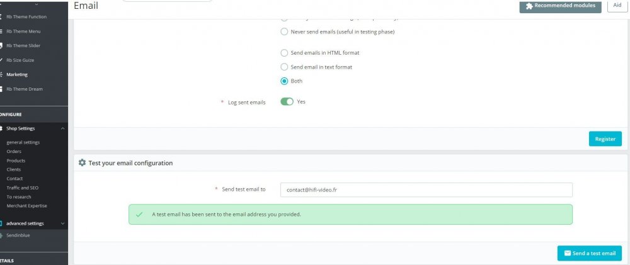Click the Send test email to field
Viewport: 630px width, 265px height.
pyautogui.click(x=426, y=189)
